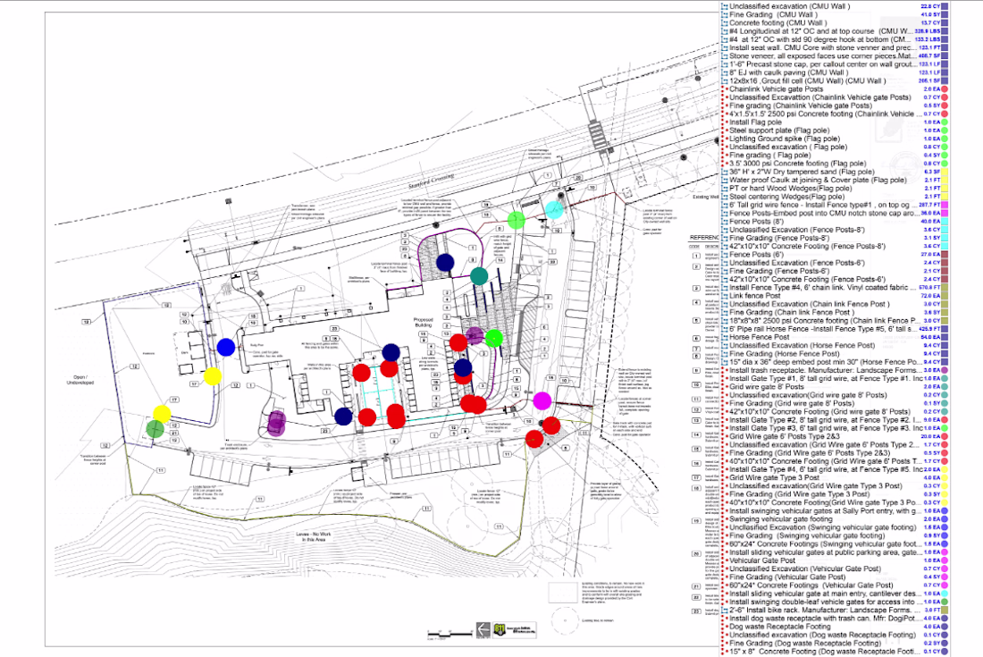The image size is (983, 657).
Task: Click the teal count marker on the plan
Action: click(x=479, y=276)
